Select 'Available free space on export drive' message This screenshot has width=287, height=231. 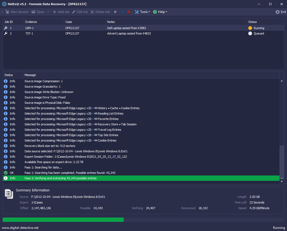click(x=54, y=162)
